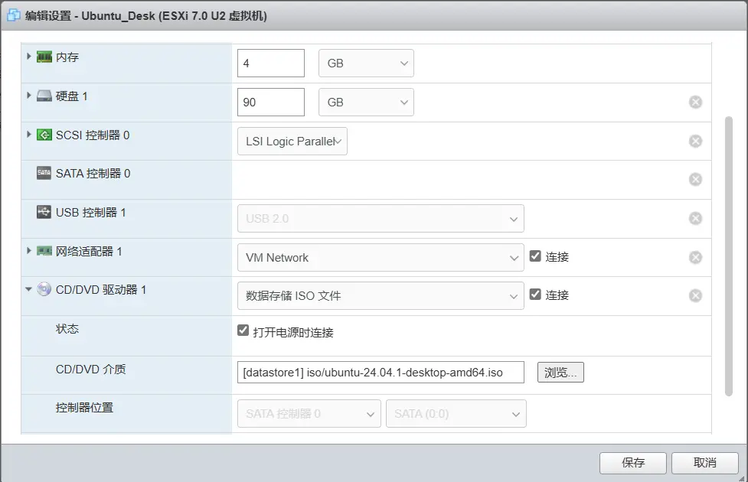This screenshot has width=748, height=482.
Task: Open the 数据存储 ISO 文件 dropdown
Action: click(x=381, y=296)
